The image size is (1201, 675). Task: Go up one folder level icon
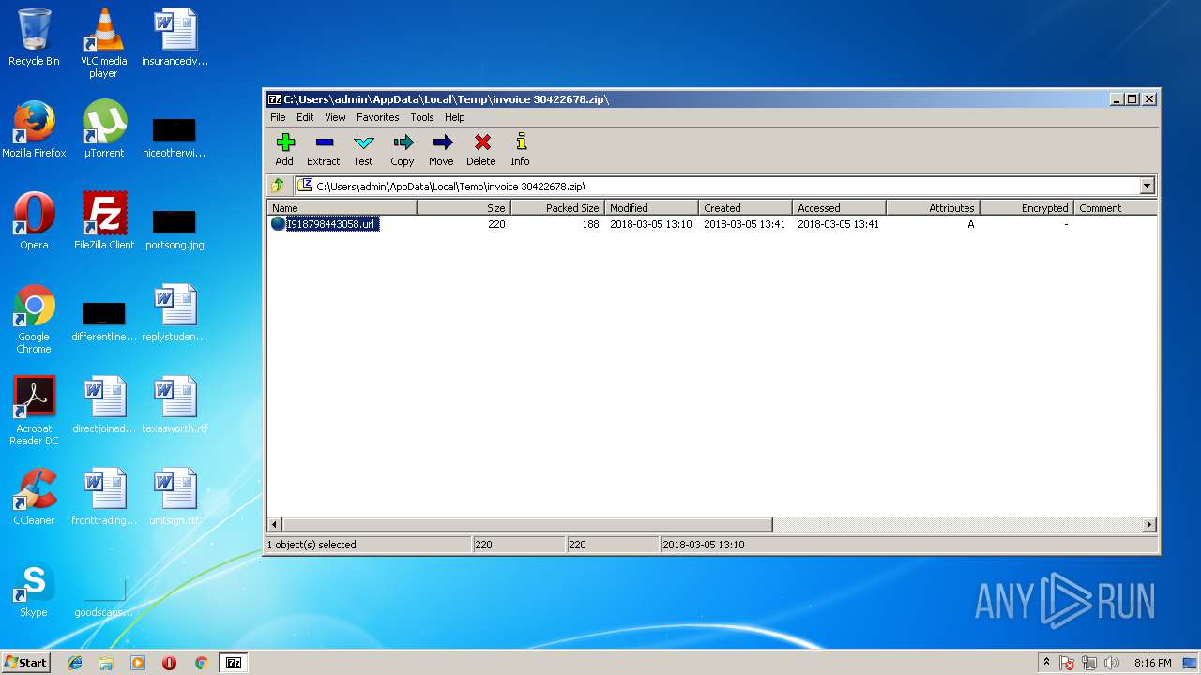click(278, 186)
